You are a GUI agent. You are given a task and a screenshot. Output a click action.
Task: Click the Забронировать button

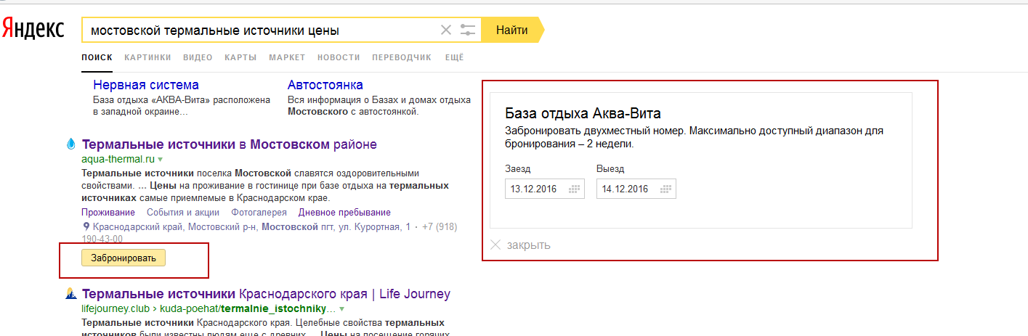click(124, 258)
